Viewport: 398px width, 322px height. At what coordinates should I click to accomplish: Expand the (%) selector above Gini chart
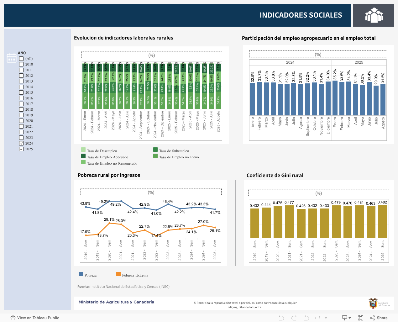pyautogui.click(x=318, y=193)
